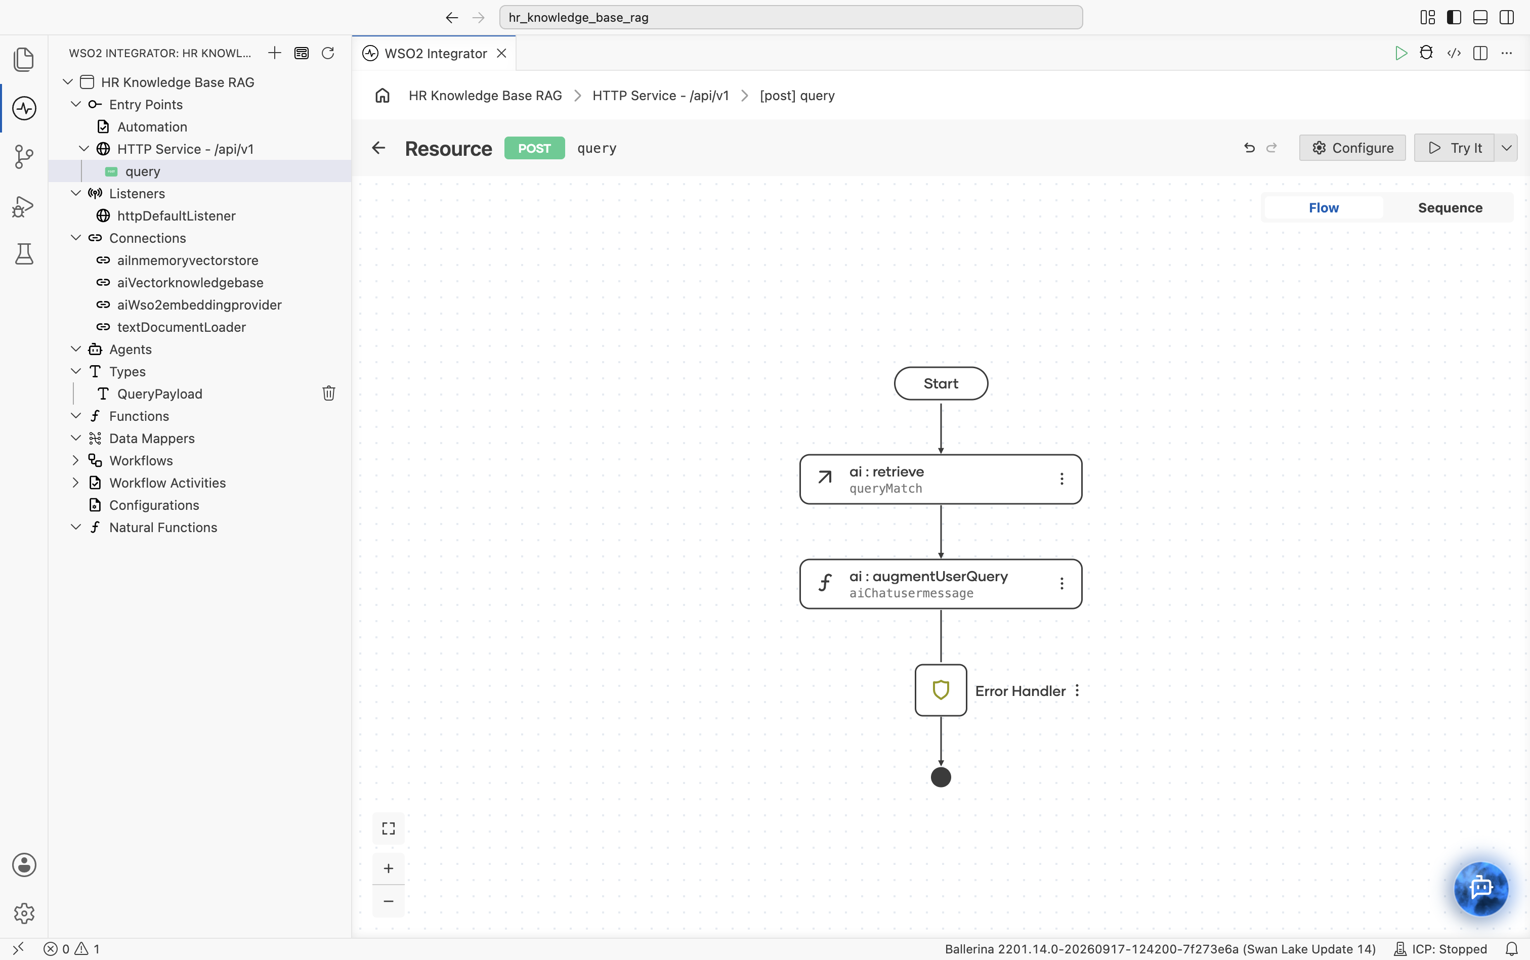Expand the Workflows tree node

tap(75, 460)
